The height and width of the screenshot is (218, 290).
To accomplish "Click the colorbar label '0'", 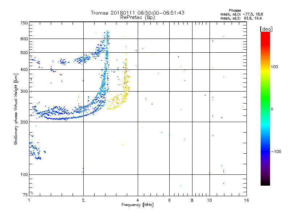I will tap(272, 109).
